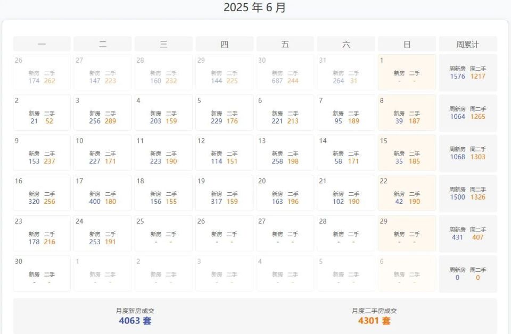Select the June 30 calendar cell
Image resolution: width=511 pixels, height=334 pixels.
point(42,273)
